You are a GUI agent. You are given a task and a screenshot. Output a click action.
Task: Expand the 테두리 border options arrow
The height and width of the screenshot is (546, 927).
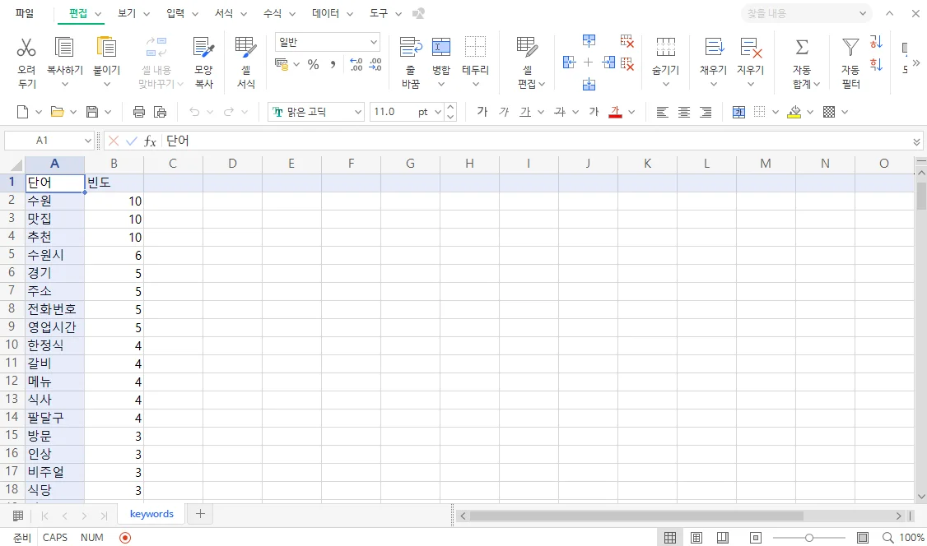[x=475, y=85]
